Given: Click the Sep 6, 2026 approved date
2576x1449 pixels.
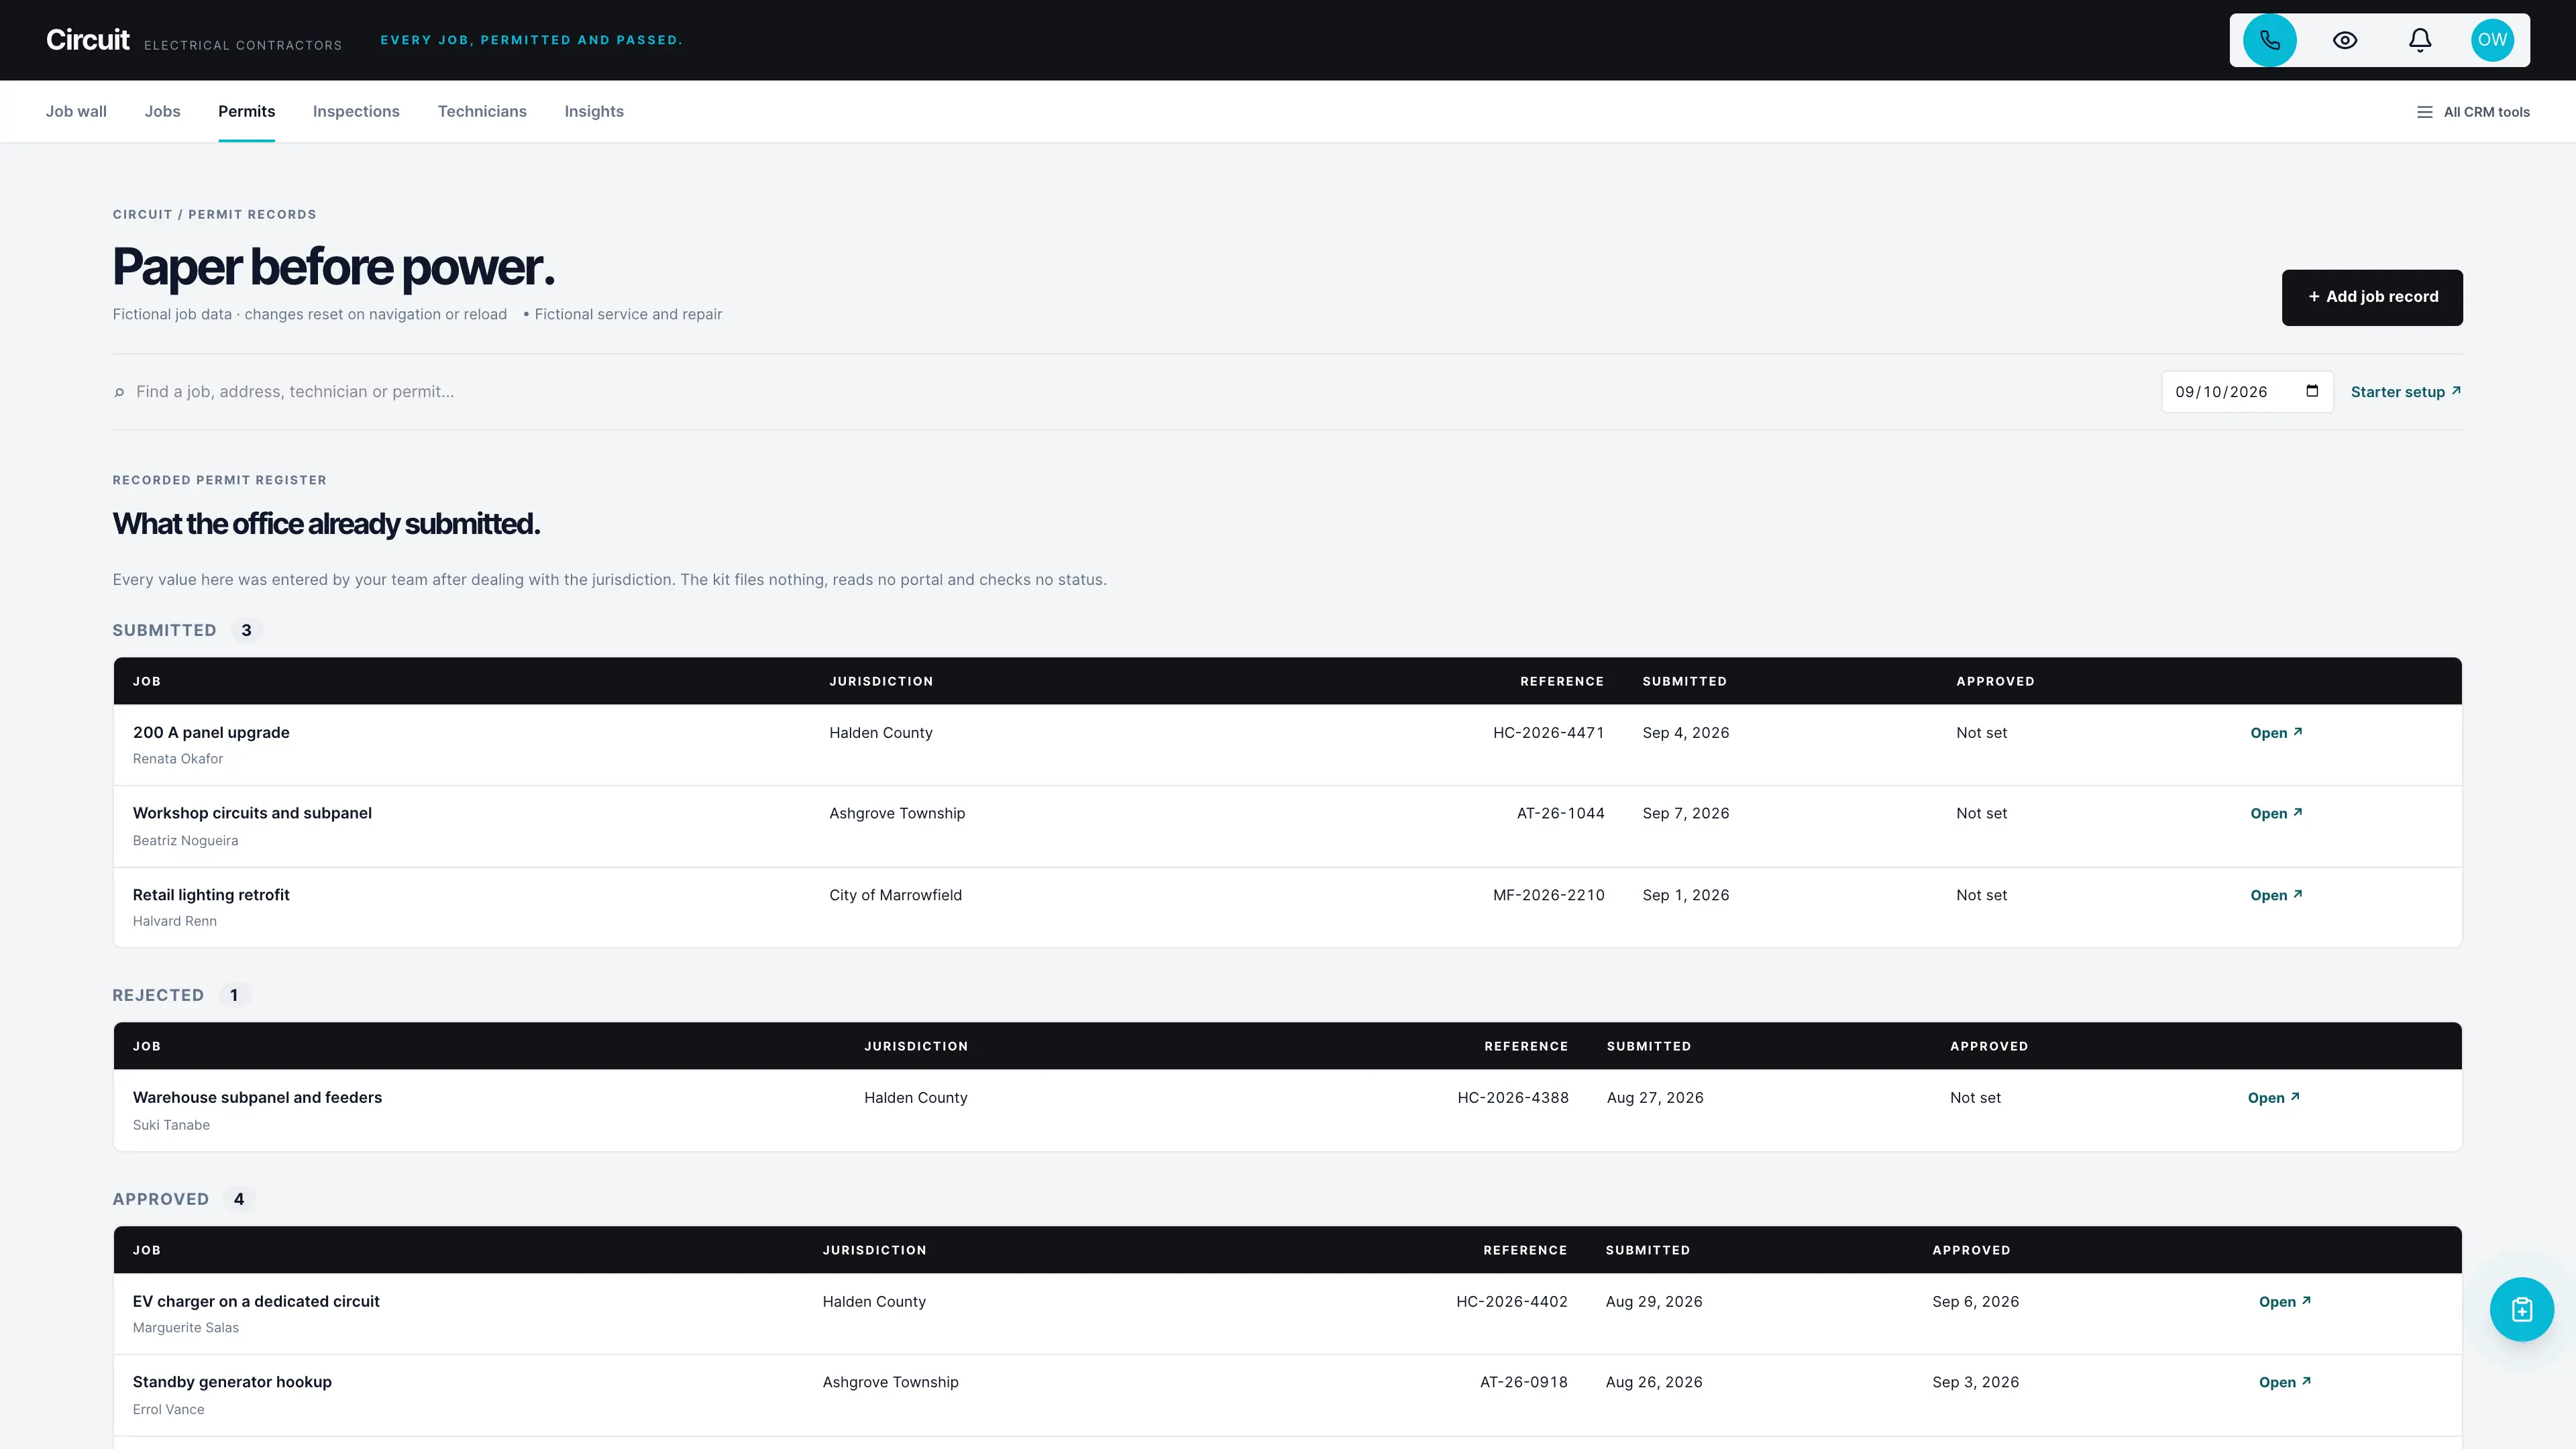Looking at the screenshot, I should [1975, 1302].
